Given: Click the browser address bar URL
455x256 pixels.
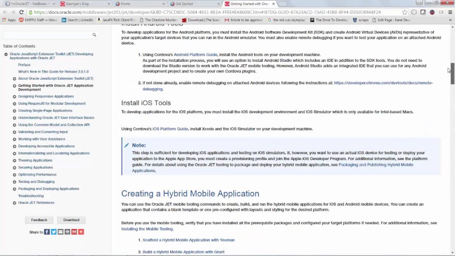Looking at the screenshot, I should tap(207, 12).
